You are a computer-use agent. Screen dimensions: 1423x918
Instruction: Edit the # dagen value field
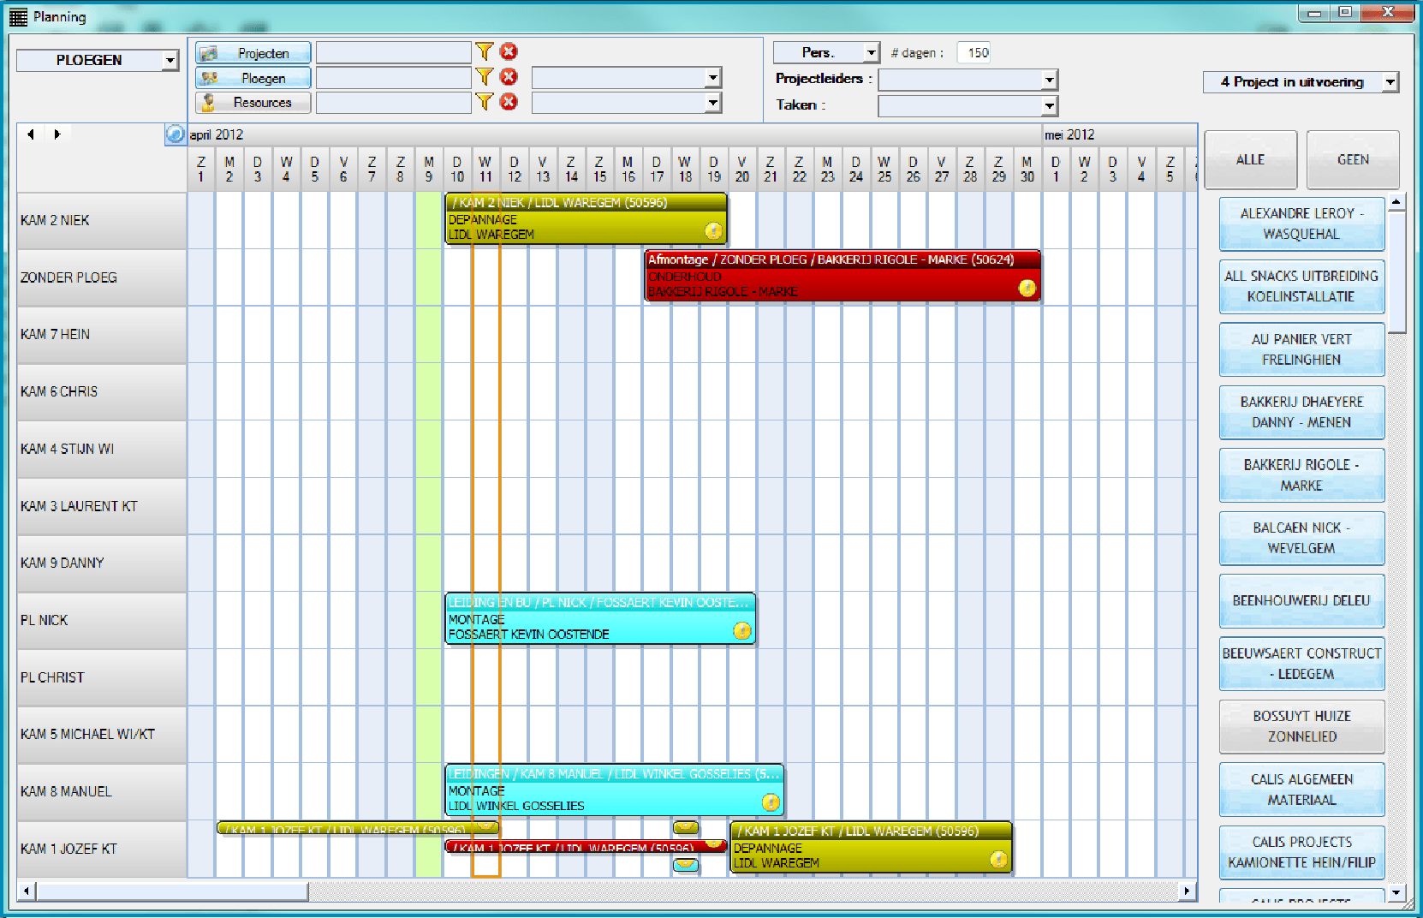[973, 52]
